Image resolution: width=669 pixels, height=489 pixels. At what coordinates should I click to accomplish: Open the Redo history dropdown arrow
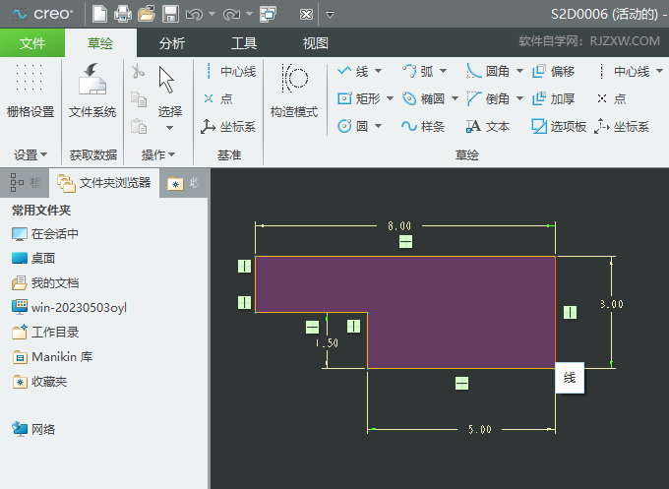250,14
